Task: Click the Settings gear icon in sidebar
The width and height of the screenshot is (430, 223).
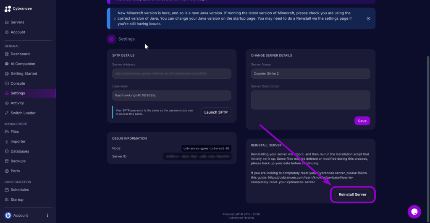Action: [x=7, y=93]
